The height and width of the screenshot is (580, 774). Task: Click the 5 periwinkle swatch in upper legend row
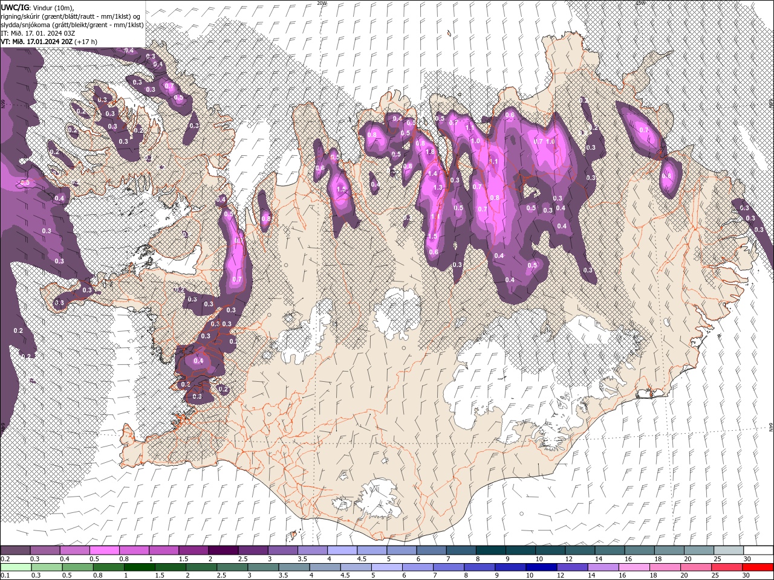point(401,550)
